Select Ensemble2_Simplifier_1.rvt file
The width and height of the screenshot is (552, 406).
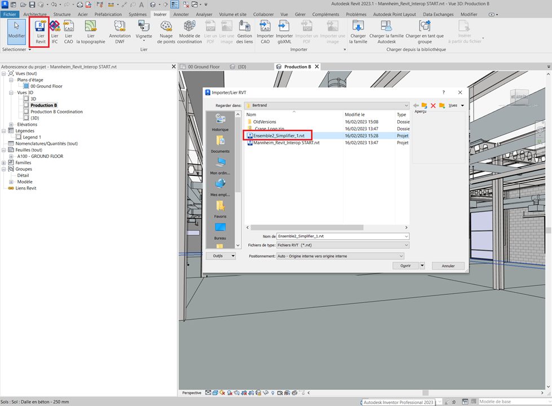pos(279,135)
